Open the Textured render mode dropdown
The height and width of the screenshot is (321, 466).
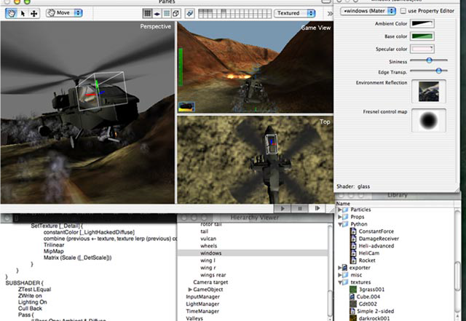click(x=296, y=13)
